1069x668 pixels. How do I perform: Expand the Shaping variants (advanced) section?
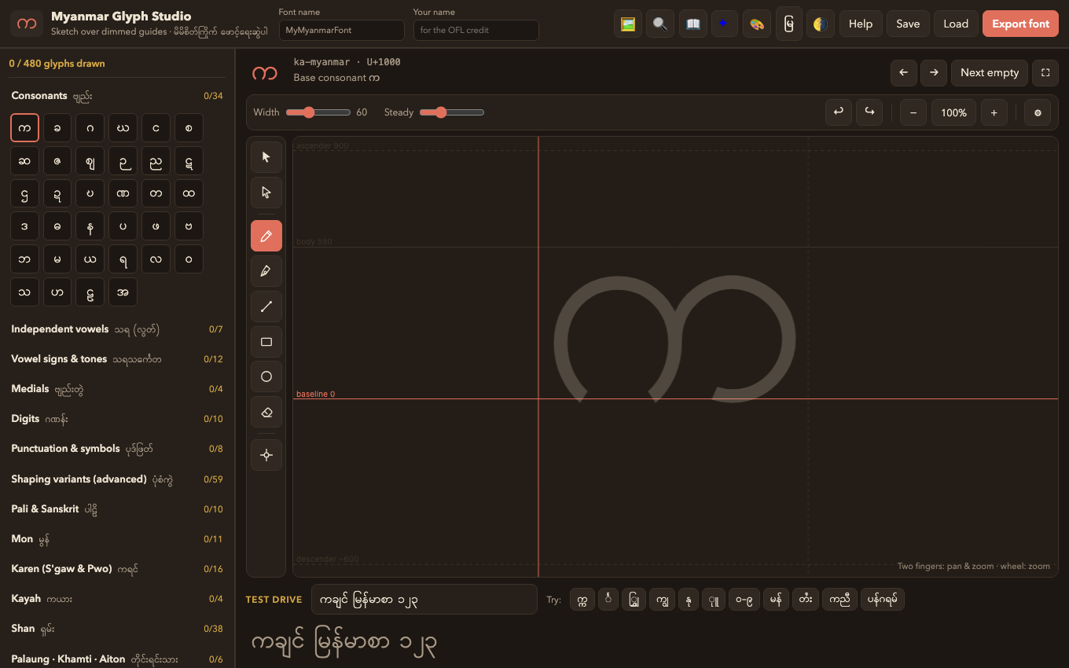click(x=117, y=479)
